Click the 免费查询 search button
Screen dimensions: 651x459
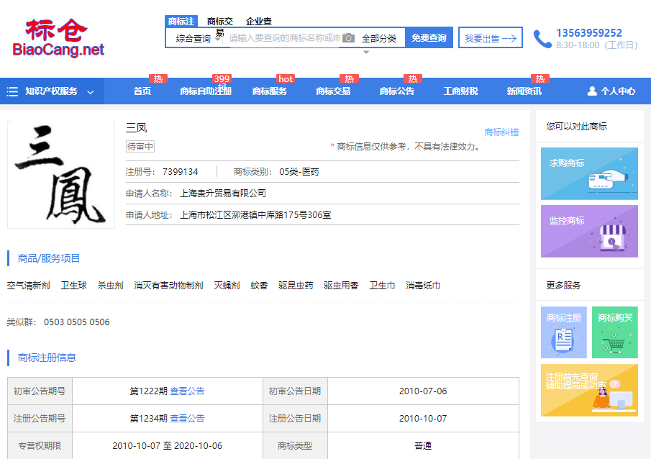coord(429,38)
